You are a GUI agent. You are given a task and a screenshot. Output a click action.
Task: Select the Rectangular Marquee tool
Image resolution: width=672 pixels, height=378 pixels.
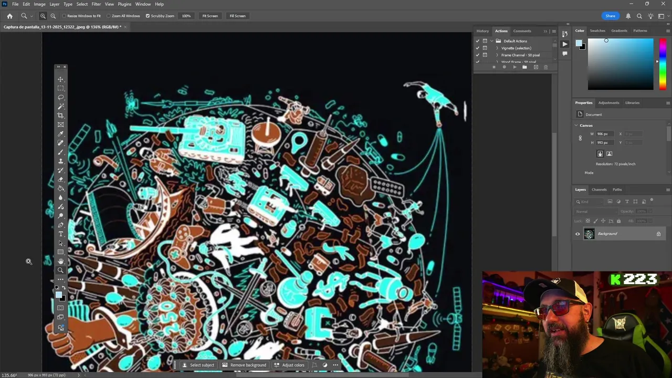(x=61, y=88)
